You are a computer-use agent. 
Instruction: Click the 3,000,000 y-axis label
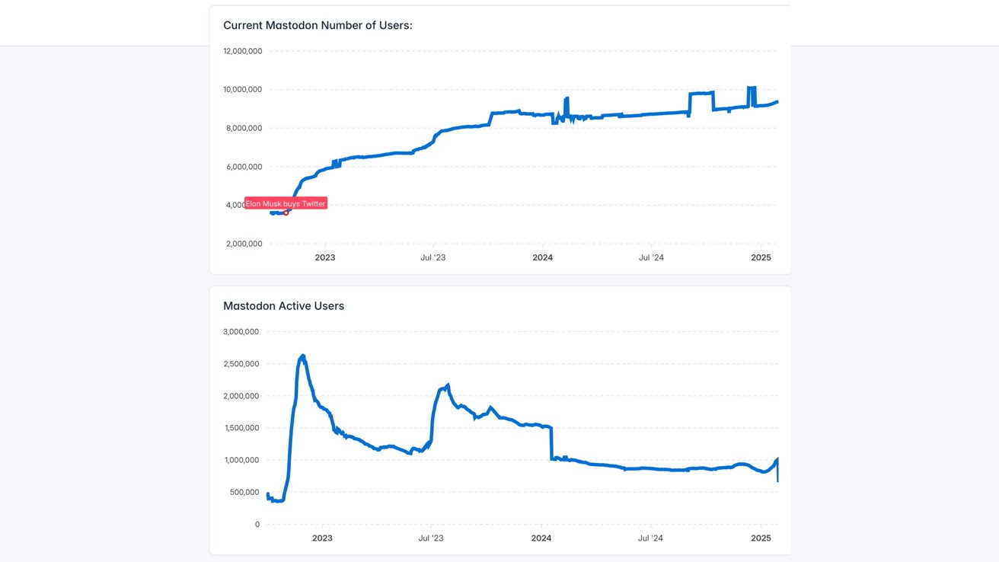point(241,331)
